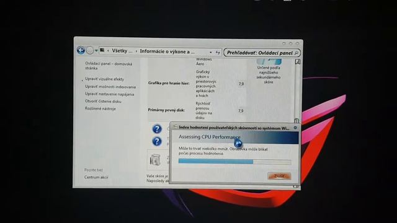The height and width of the screenshot is (223, 397).
Task: Click 'Primárny pevný disk:' label
Action: tap(166, 110)
